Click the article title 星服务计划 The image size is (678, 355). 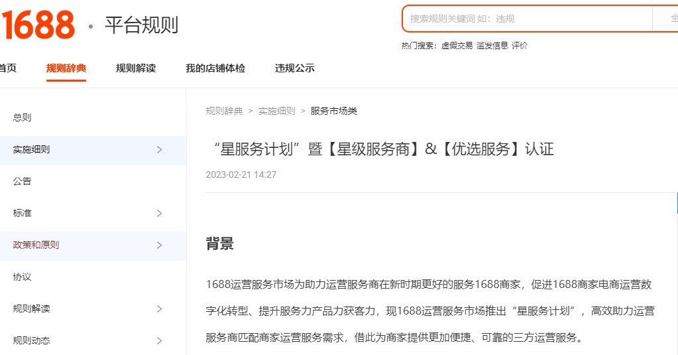382,149
